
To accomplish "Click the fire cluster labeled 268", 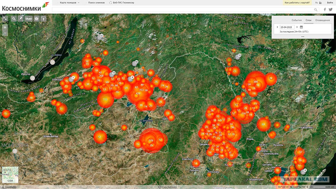I will click(x=101, y=76).
